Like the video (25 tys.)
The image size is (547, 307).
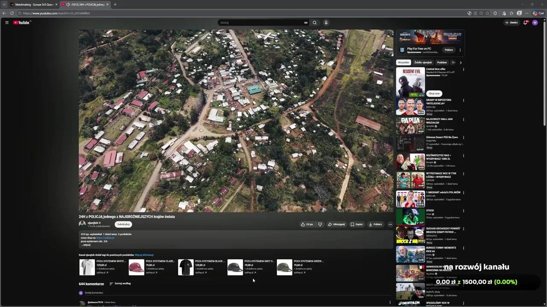(x=307, y=224)
